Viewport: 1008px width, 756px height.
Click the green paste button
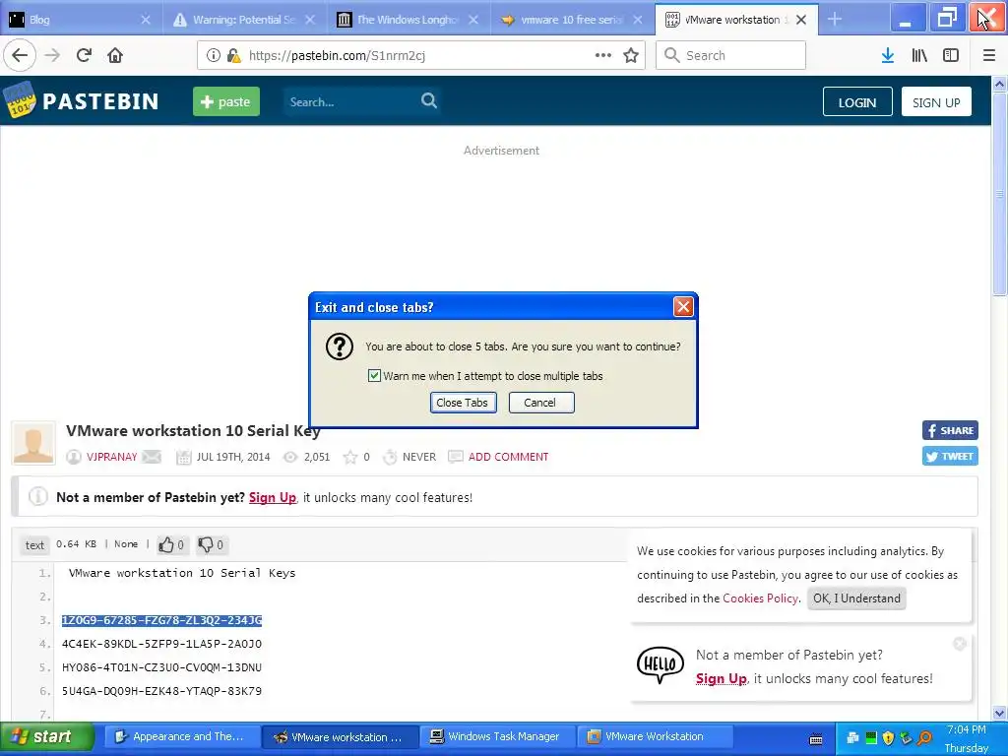226,101
